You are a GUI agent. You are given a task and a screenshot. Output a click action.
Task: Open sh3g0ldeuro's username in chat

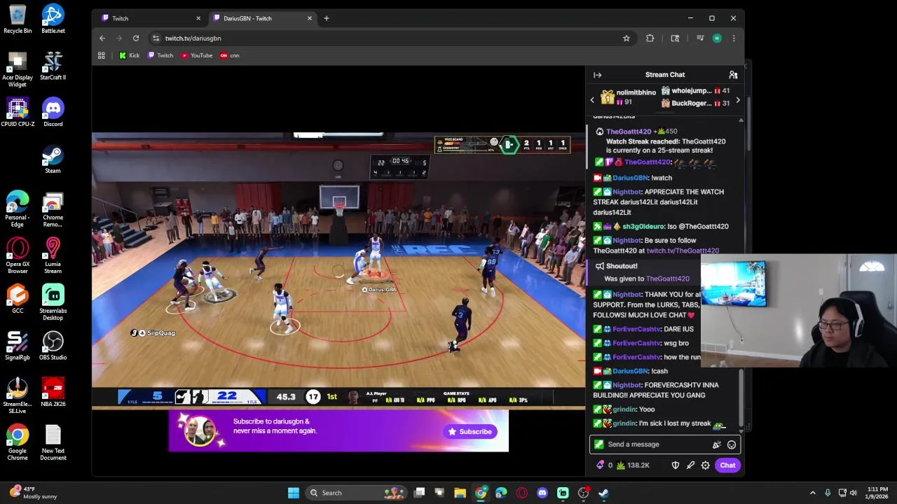click(643, 227)
